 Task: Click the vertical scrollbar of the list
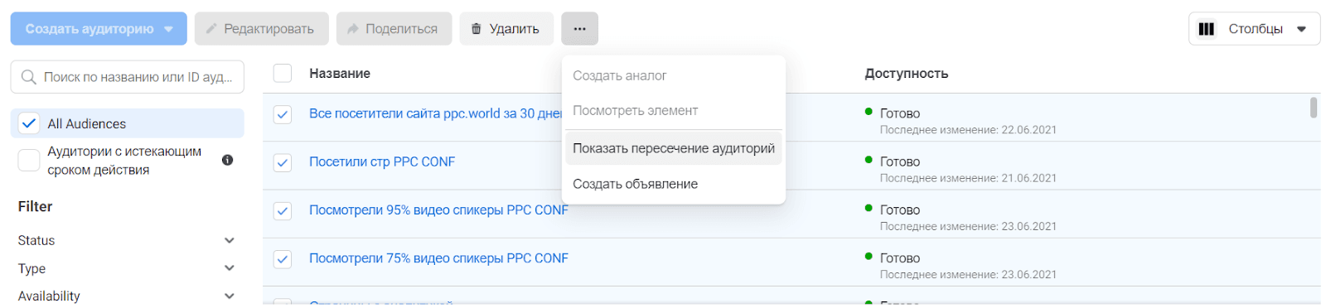click(1314, 108)
